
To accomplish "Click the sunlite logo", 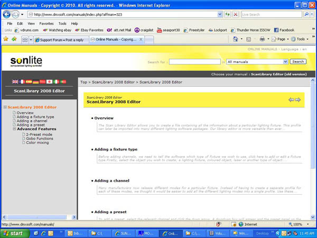I will (x=26, y=61).
